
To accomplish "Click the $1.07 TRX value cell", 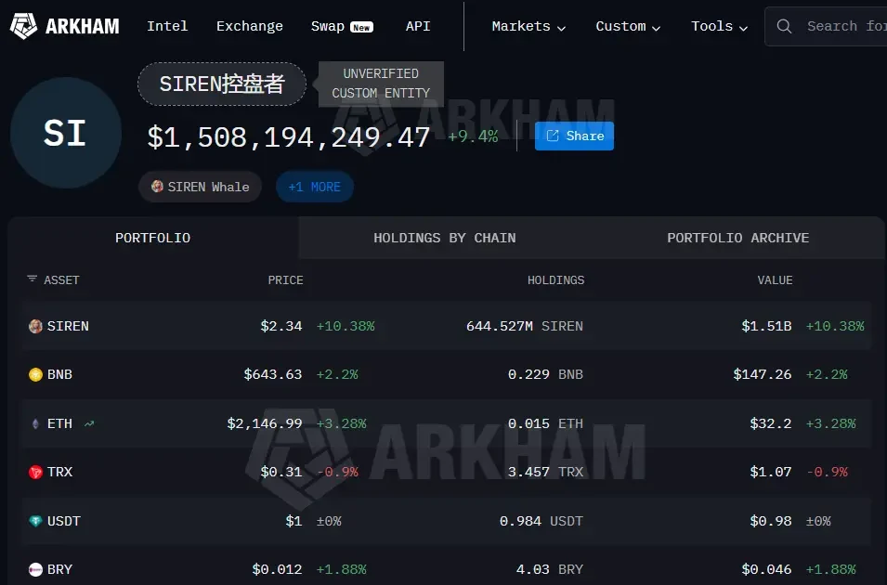I will pyautogui.click(x=771, y=472).
